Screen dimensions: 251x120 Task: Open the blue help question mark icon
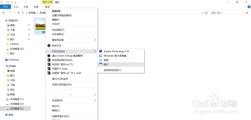(x=248, y=7)
